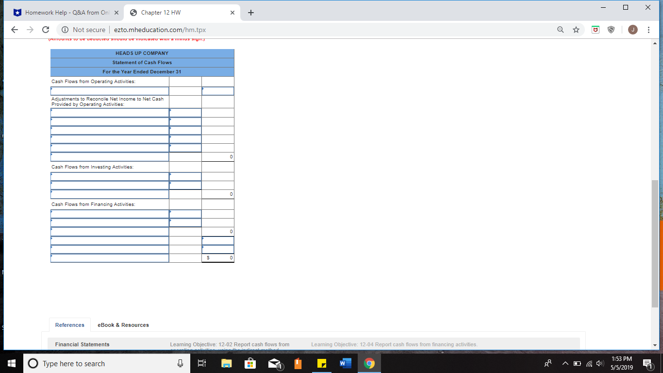Open the Not secure site info icon
Viewport: 663px width, 373px height.
point(65,30)
